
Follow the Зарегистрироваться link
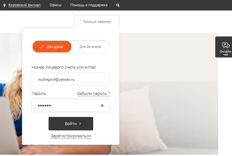point(71,136)
